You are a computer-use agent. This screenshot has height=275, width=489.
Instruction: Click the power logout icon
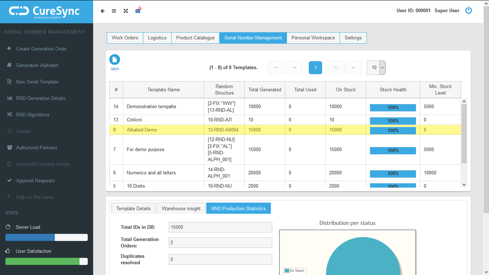[x=468, y=10]
